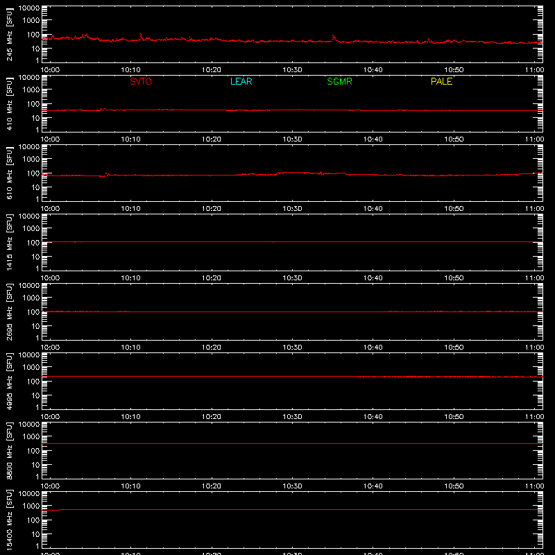This screenshot has height=555, width=555.
Task: Click the 10:20 time label of the 8800 MHz plot
Action: [x=212, y=486]
